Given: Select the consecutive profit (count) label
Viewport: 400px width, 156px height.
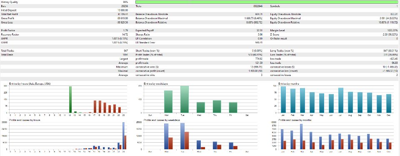Looking at the screenshot, I should [150, 71].
